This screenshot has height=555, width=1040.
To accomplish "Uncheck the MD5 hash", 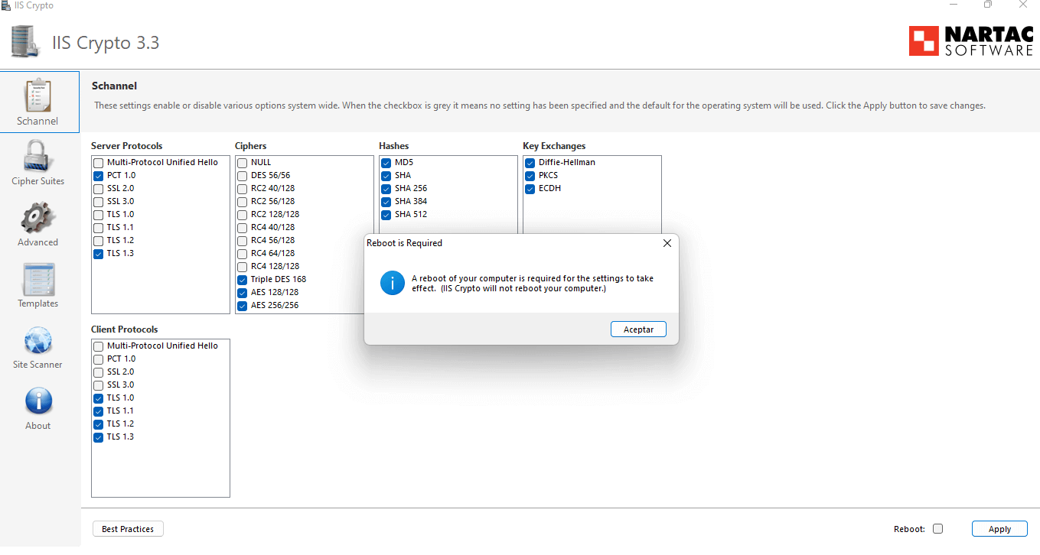I will pyautogui.click(x=386, y=163).
